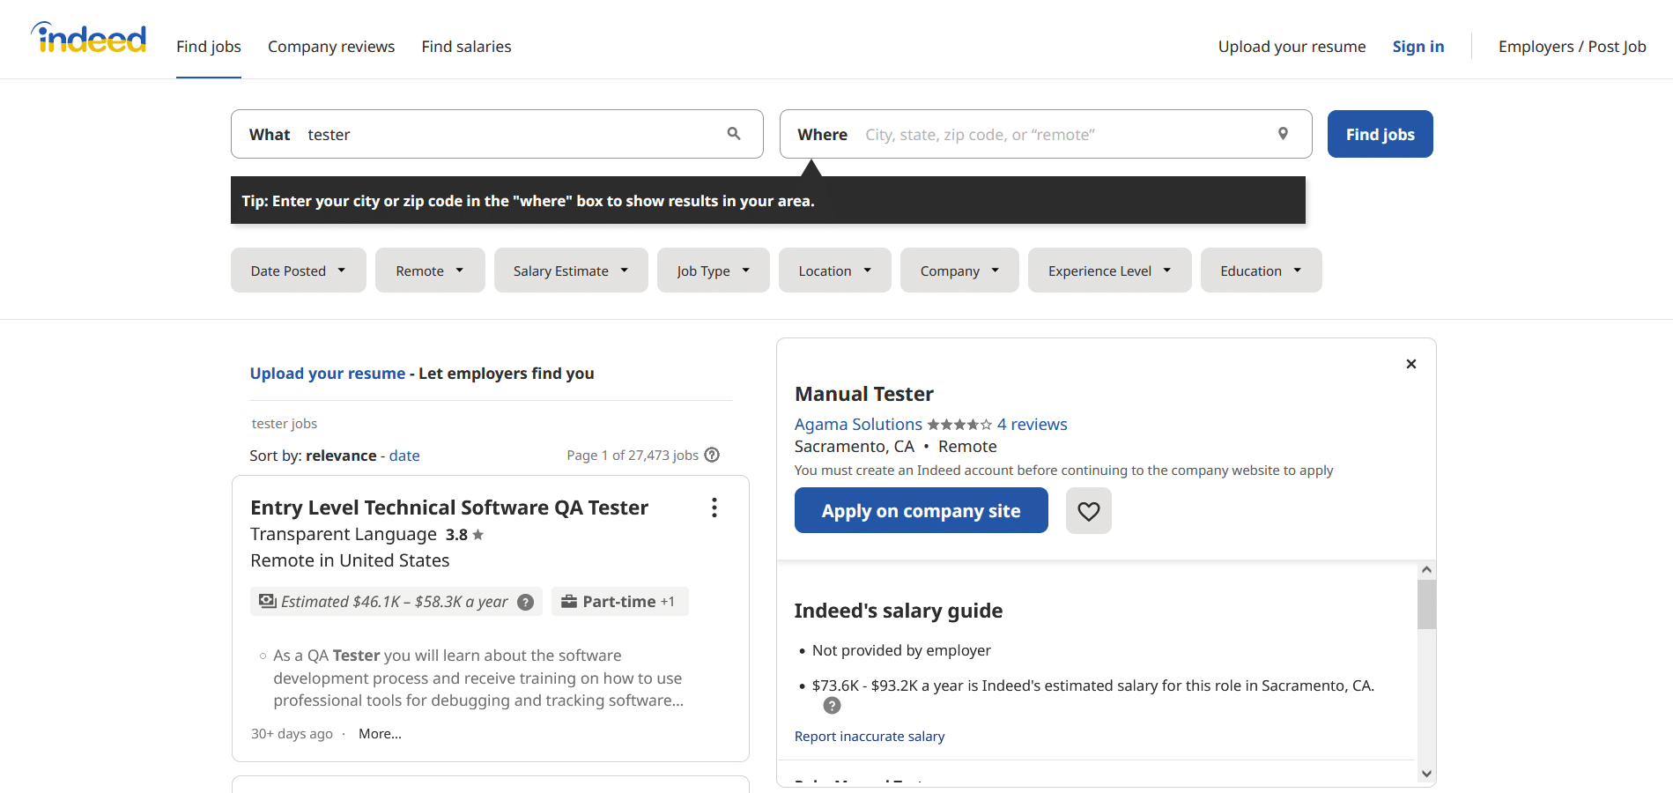Open the 4 reviews link

(x=1033, y=425)
